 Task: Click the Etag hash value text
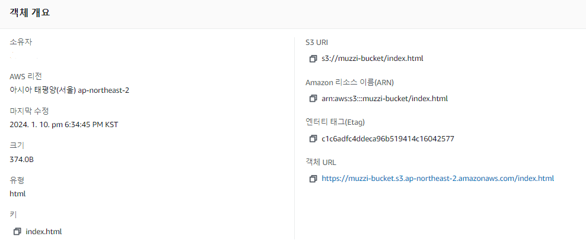pos(388,139)
